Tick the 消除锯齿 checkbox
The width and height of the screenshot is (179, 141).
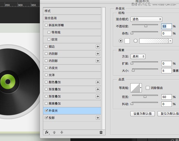coord(147,88)
